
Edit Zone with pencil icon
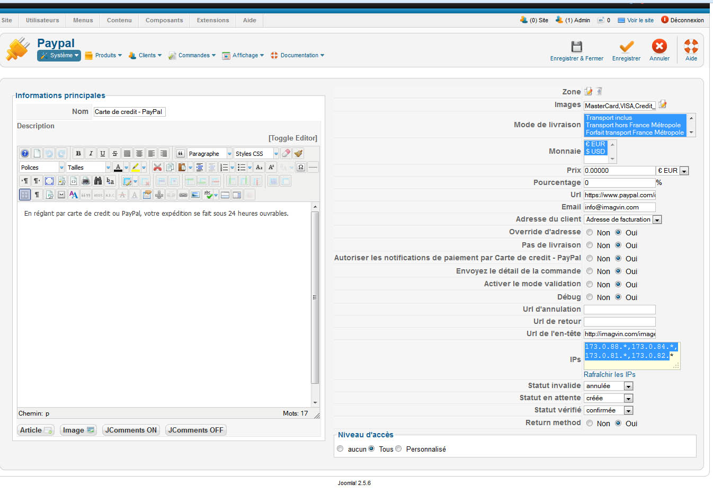589,91
